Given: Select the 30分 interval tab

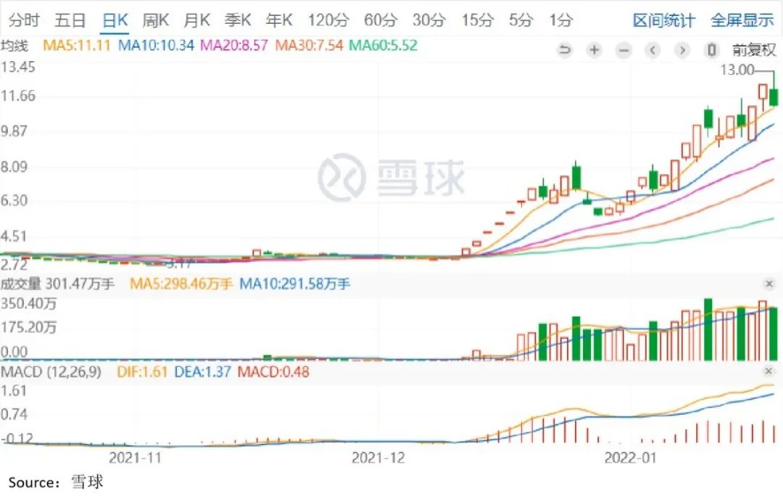Looking at the screenshot, I should click(429, 20).
